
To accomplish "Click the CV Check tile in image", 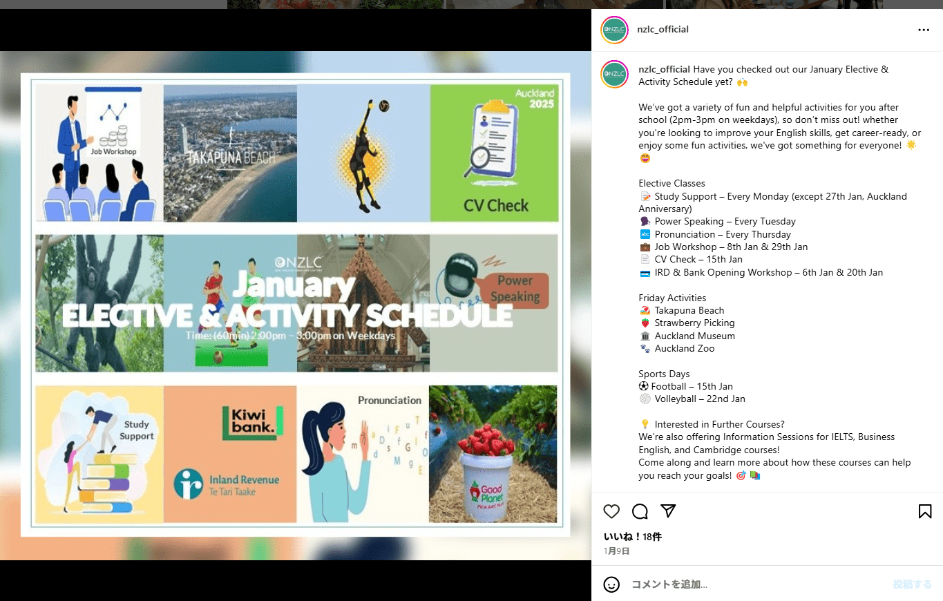I will [x=494, y=153].
